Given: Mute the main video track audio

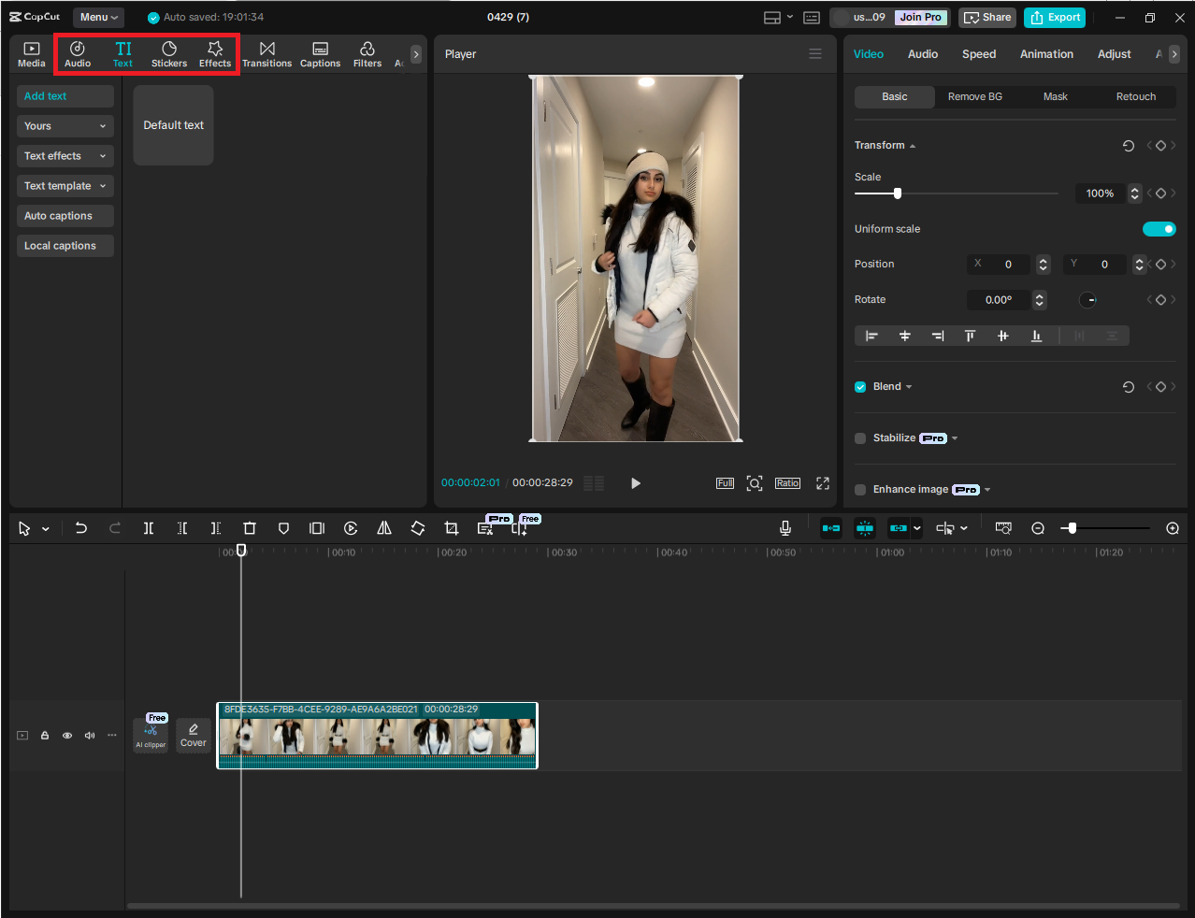Looking at the screenshot, I should (90, 736).
